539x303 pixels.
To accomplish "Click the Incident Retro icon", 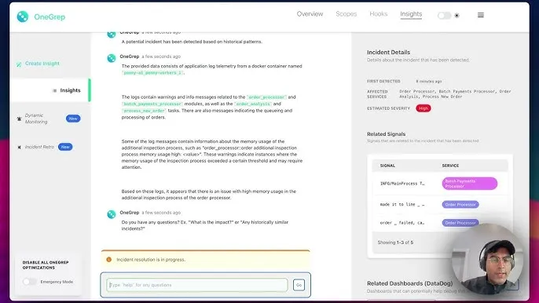I will coord(19,148).
